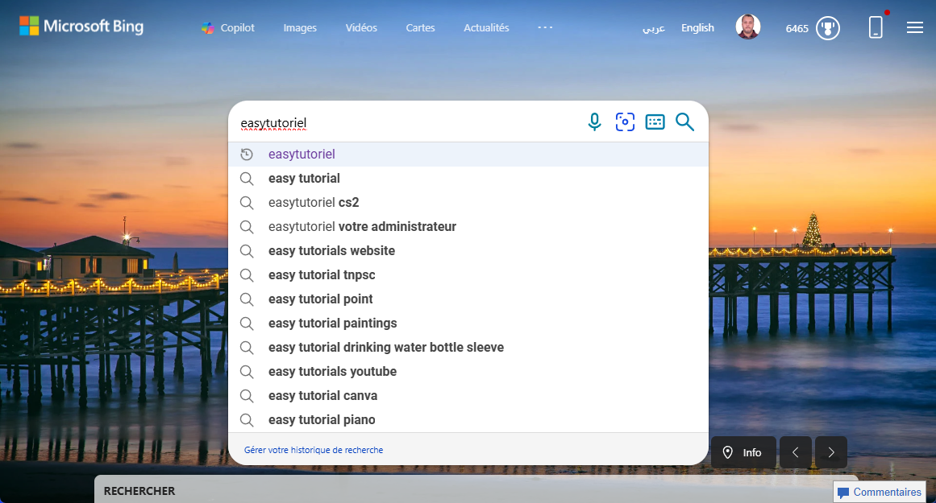
Task: Expand the ellipsis navigation menu
Action: coord(545,27)
